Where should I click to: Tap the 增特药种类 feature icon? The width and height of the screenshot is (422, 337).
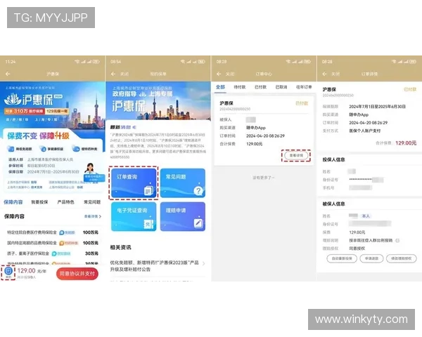click(76, 149)
